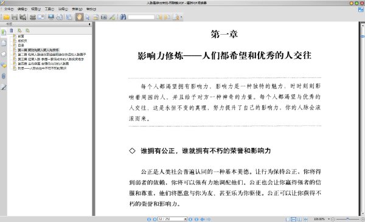Click the delete bookmark trash icon
This screenshot has height=222, width=365.
pyautogui.click(x=12, y=30)
